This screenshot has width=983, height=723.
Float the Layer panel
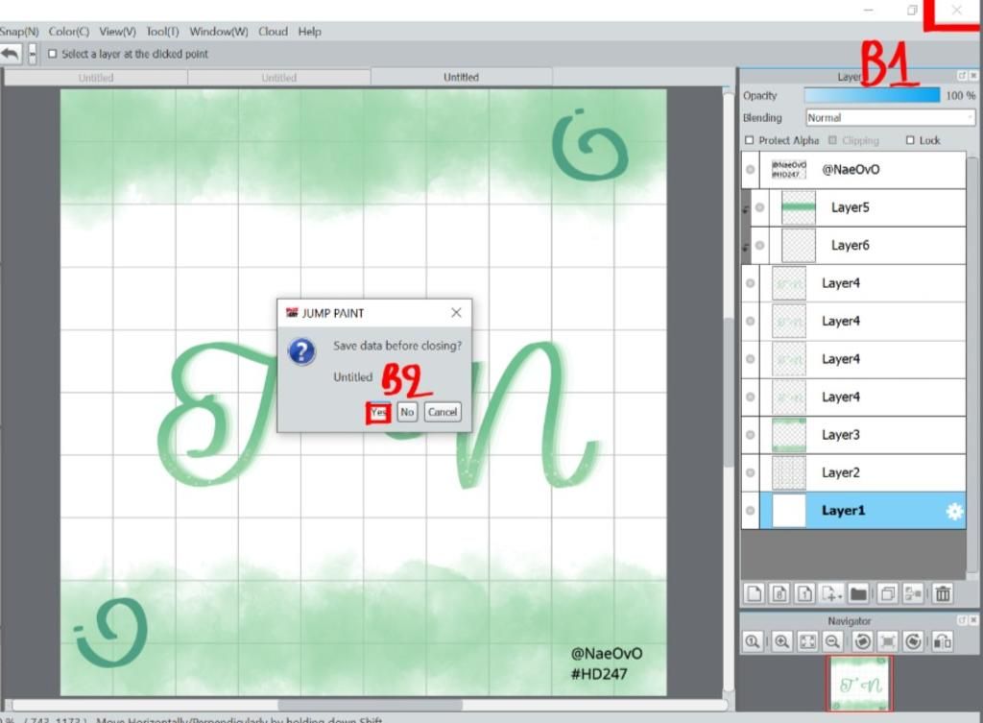962,76
